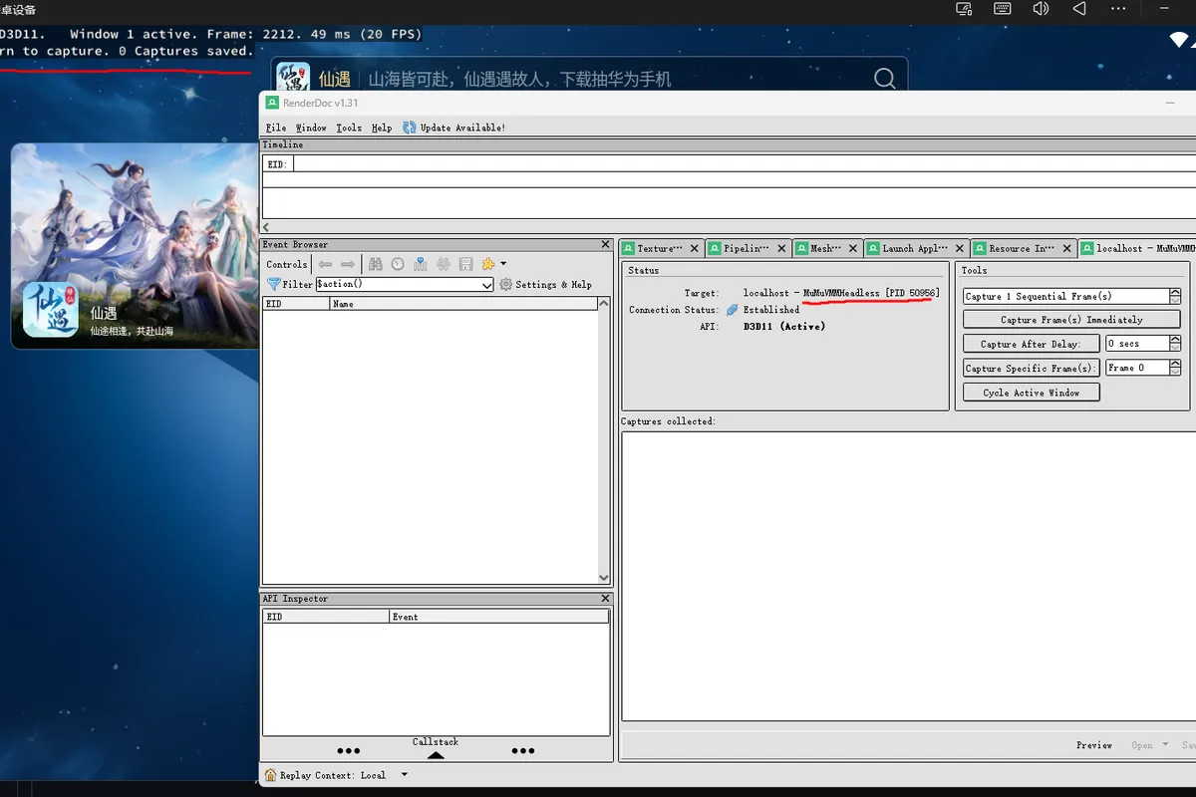Viewport: 1196px width, 797px height.
Task: Click the binoculars find icon in Event Browser
Action: (376, 264)
